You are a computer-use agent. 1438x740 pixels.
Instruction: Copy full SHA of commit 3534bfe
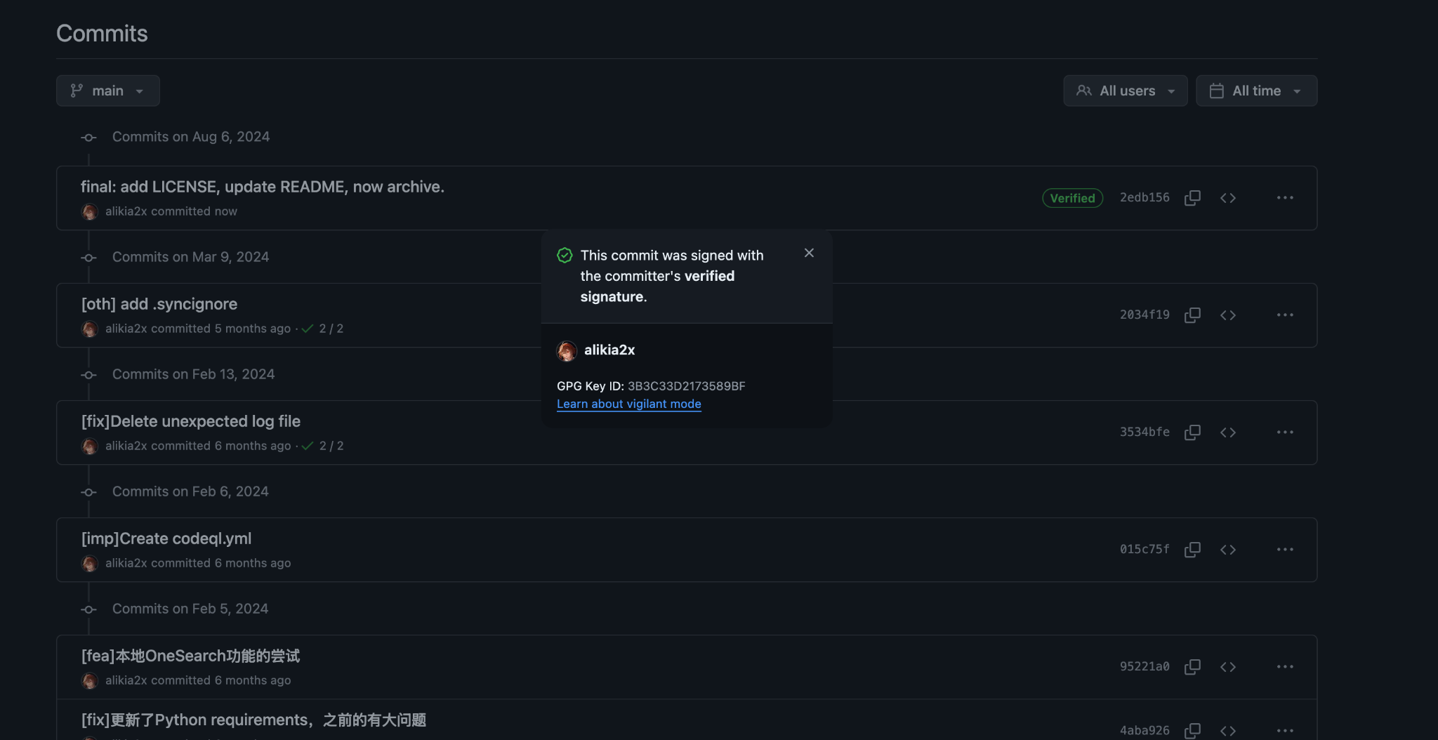click(x=1192, y=432)
